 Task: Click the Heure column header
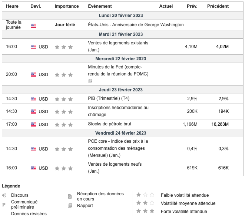tap(12, 6)
